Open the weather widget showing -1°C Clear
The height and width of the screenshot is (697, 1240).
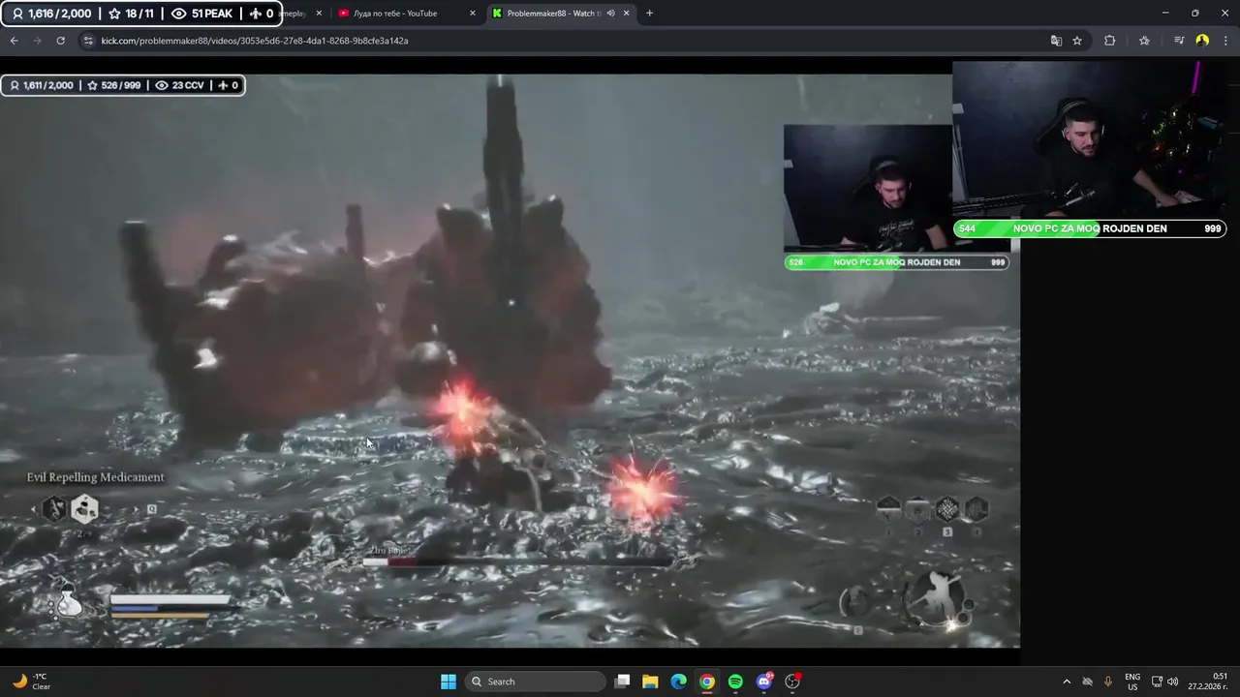(31, 682)
